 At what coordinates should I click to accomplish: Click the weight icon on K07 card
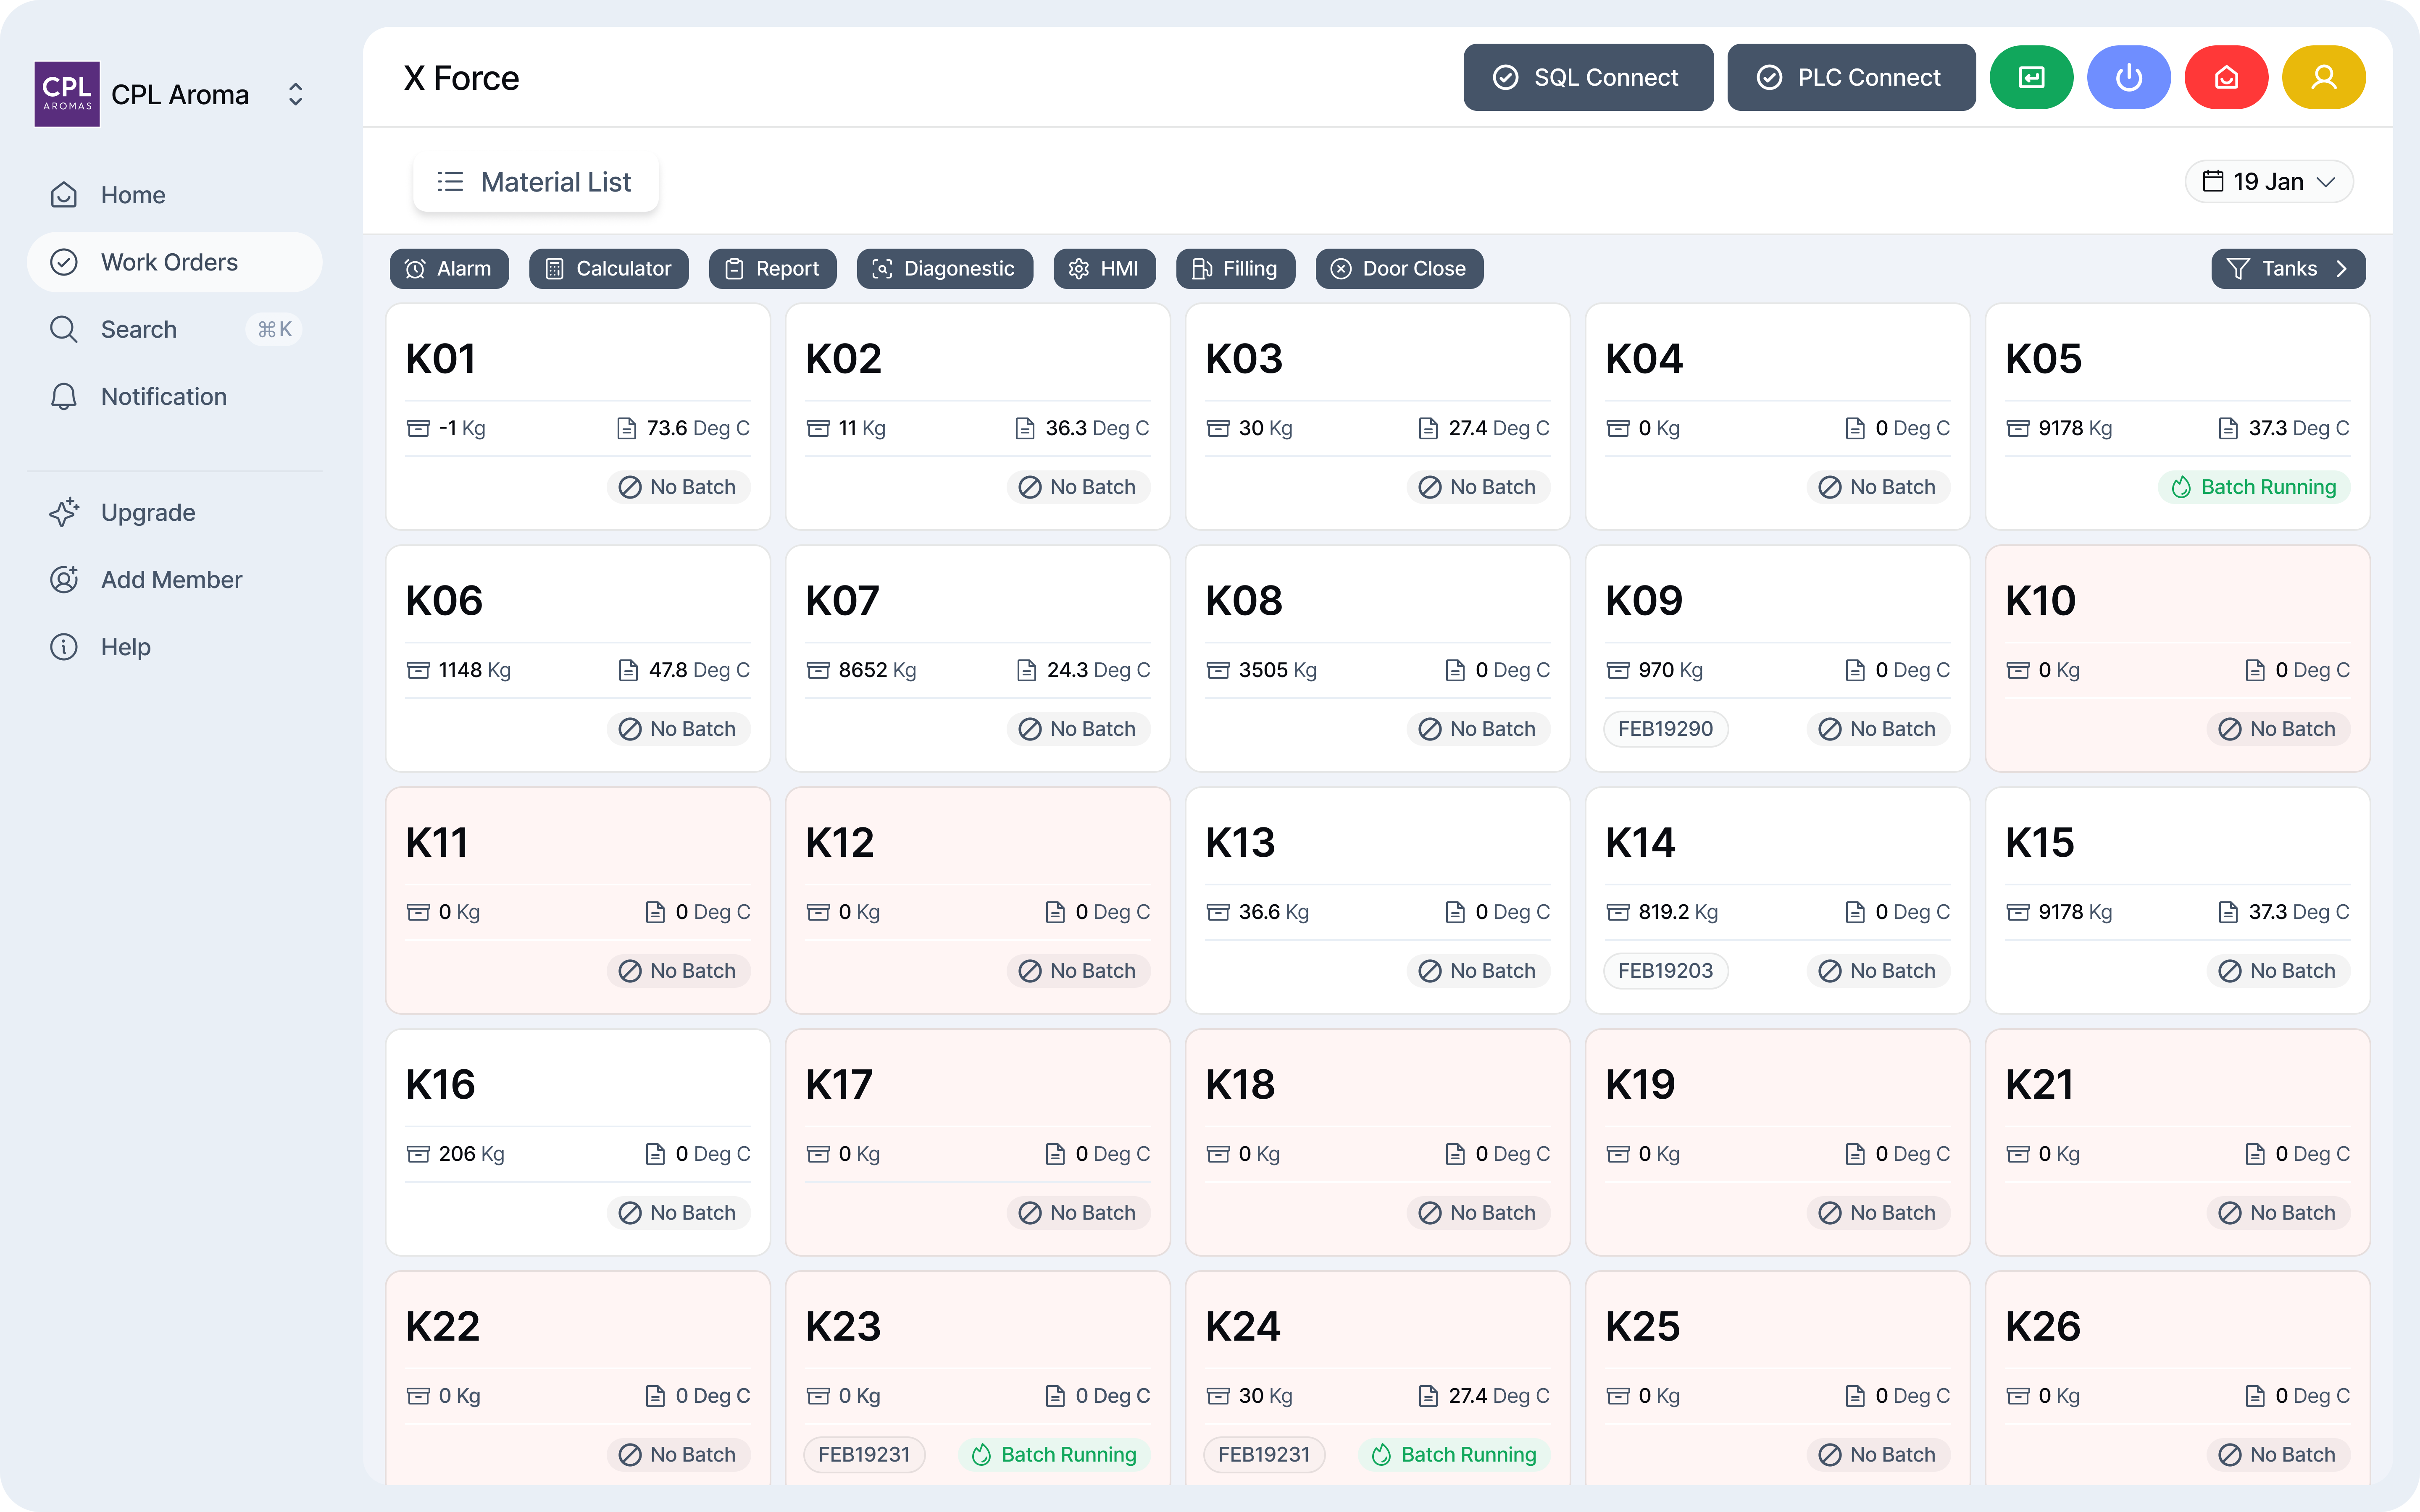point(818,670)
